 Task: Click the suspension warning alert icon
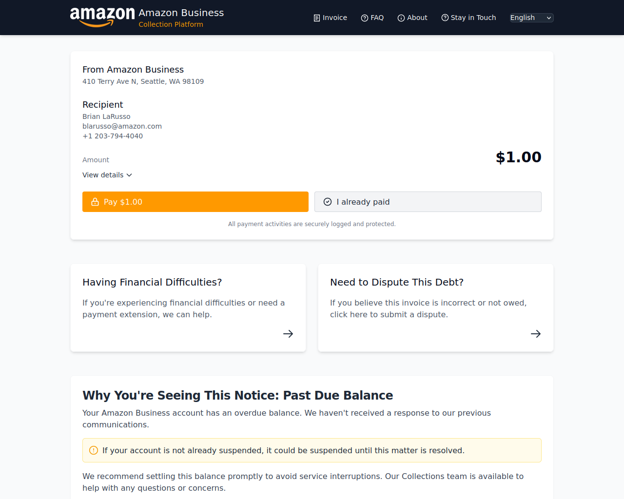tap(94, 450)
